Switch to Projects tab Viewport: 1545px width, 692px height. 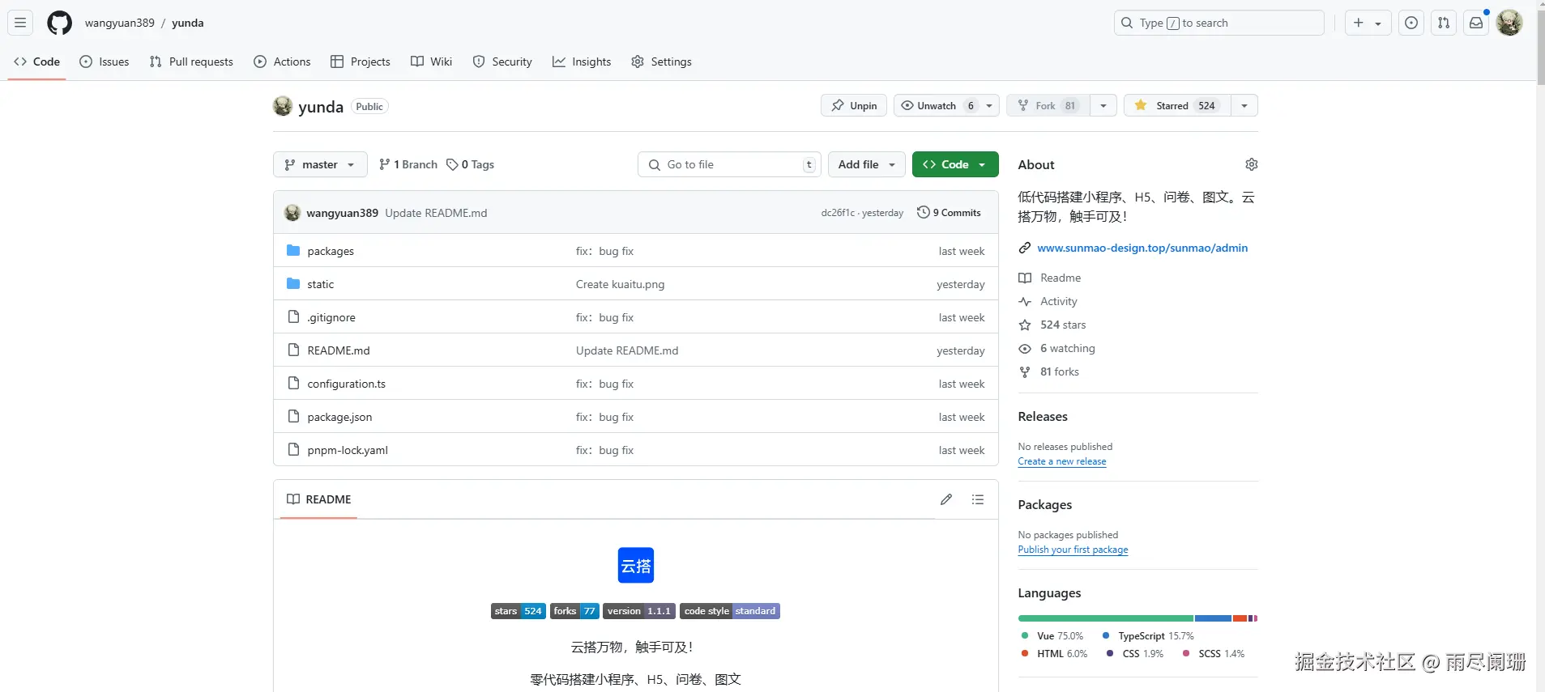(x=361, y=62)
